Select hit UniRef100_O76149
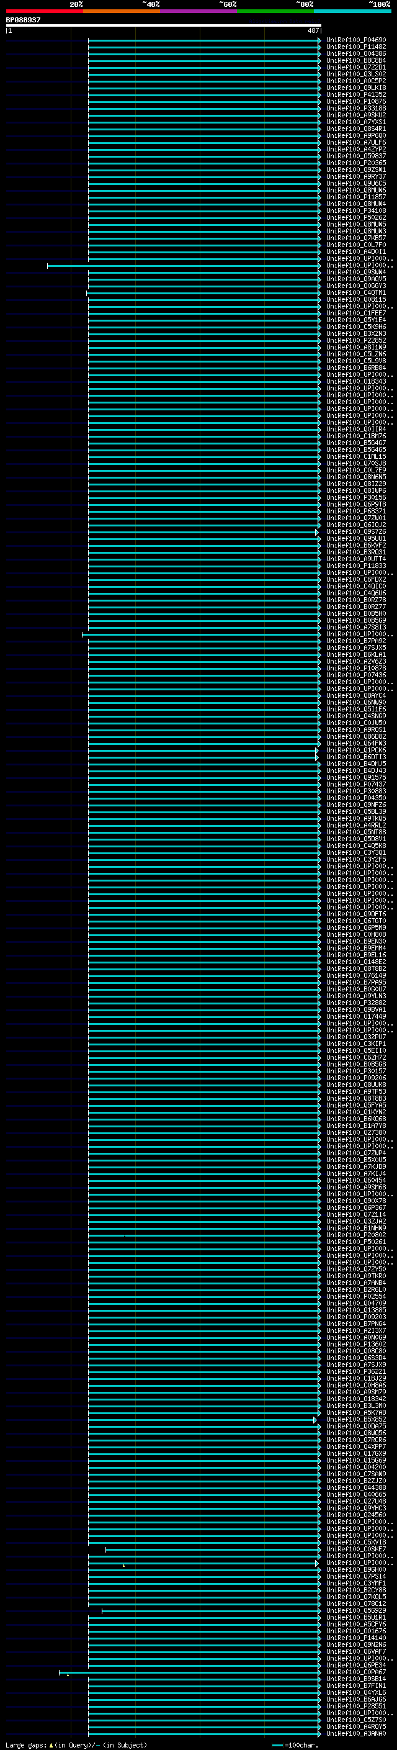 pyautogui.click(x=355, y=975)
